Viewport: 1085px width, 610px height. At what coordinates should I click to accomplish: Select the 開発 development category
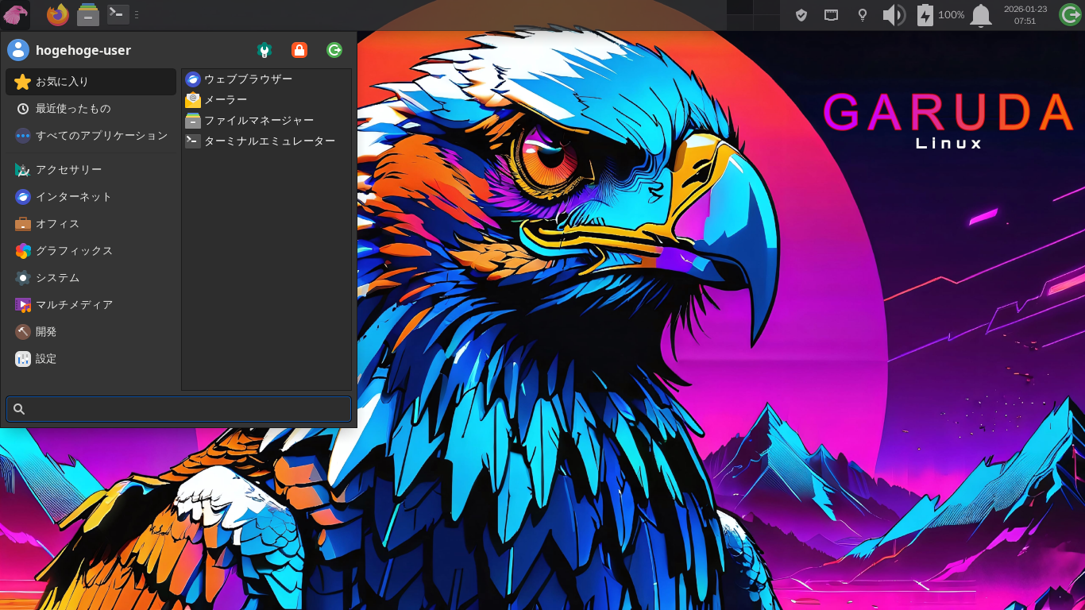pos(91,332)
